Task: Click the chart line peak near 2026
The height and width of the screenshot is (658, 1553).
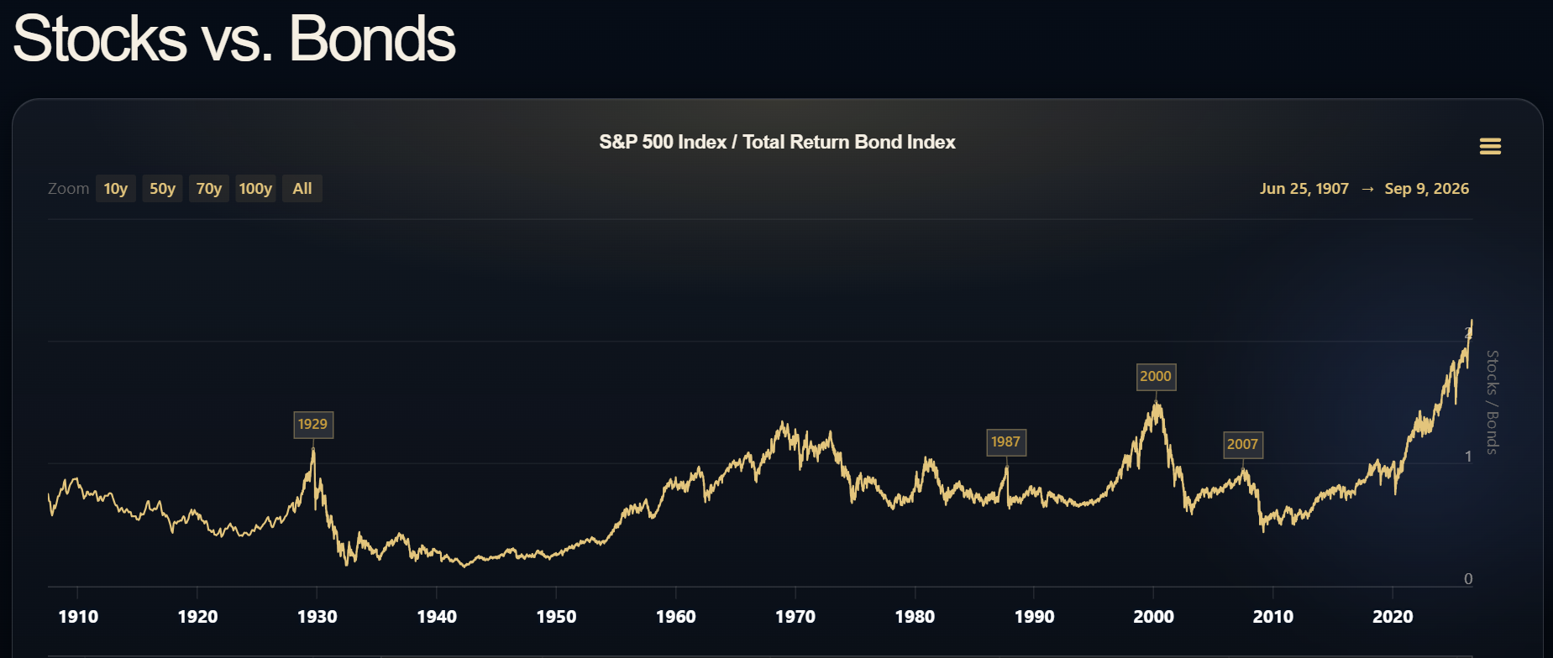Action: point(1471,321)
